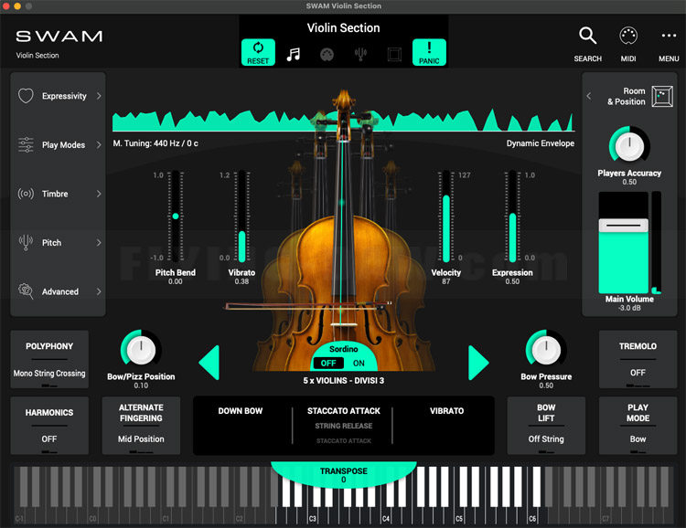Set Sordino to OFF
The height and width of the screenshot is (528, 686).
pos(328,364)
